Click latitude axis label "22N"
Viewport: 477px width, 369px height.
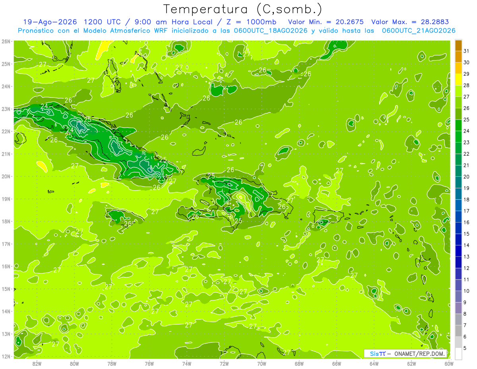[6, 131]
